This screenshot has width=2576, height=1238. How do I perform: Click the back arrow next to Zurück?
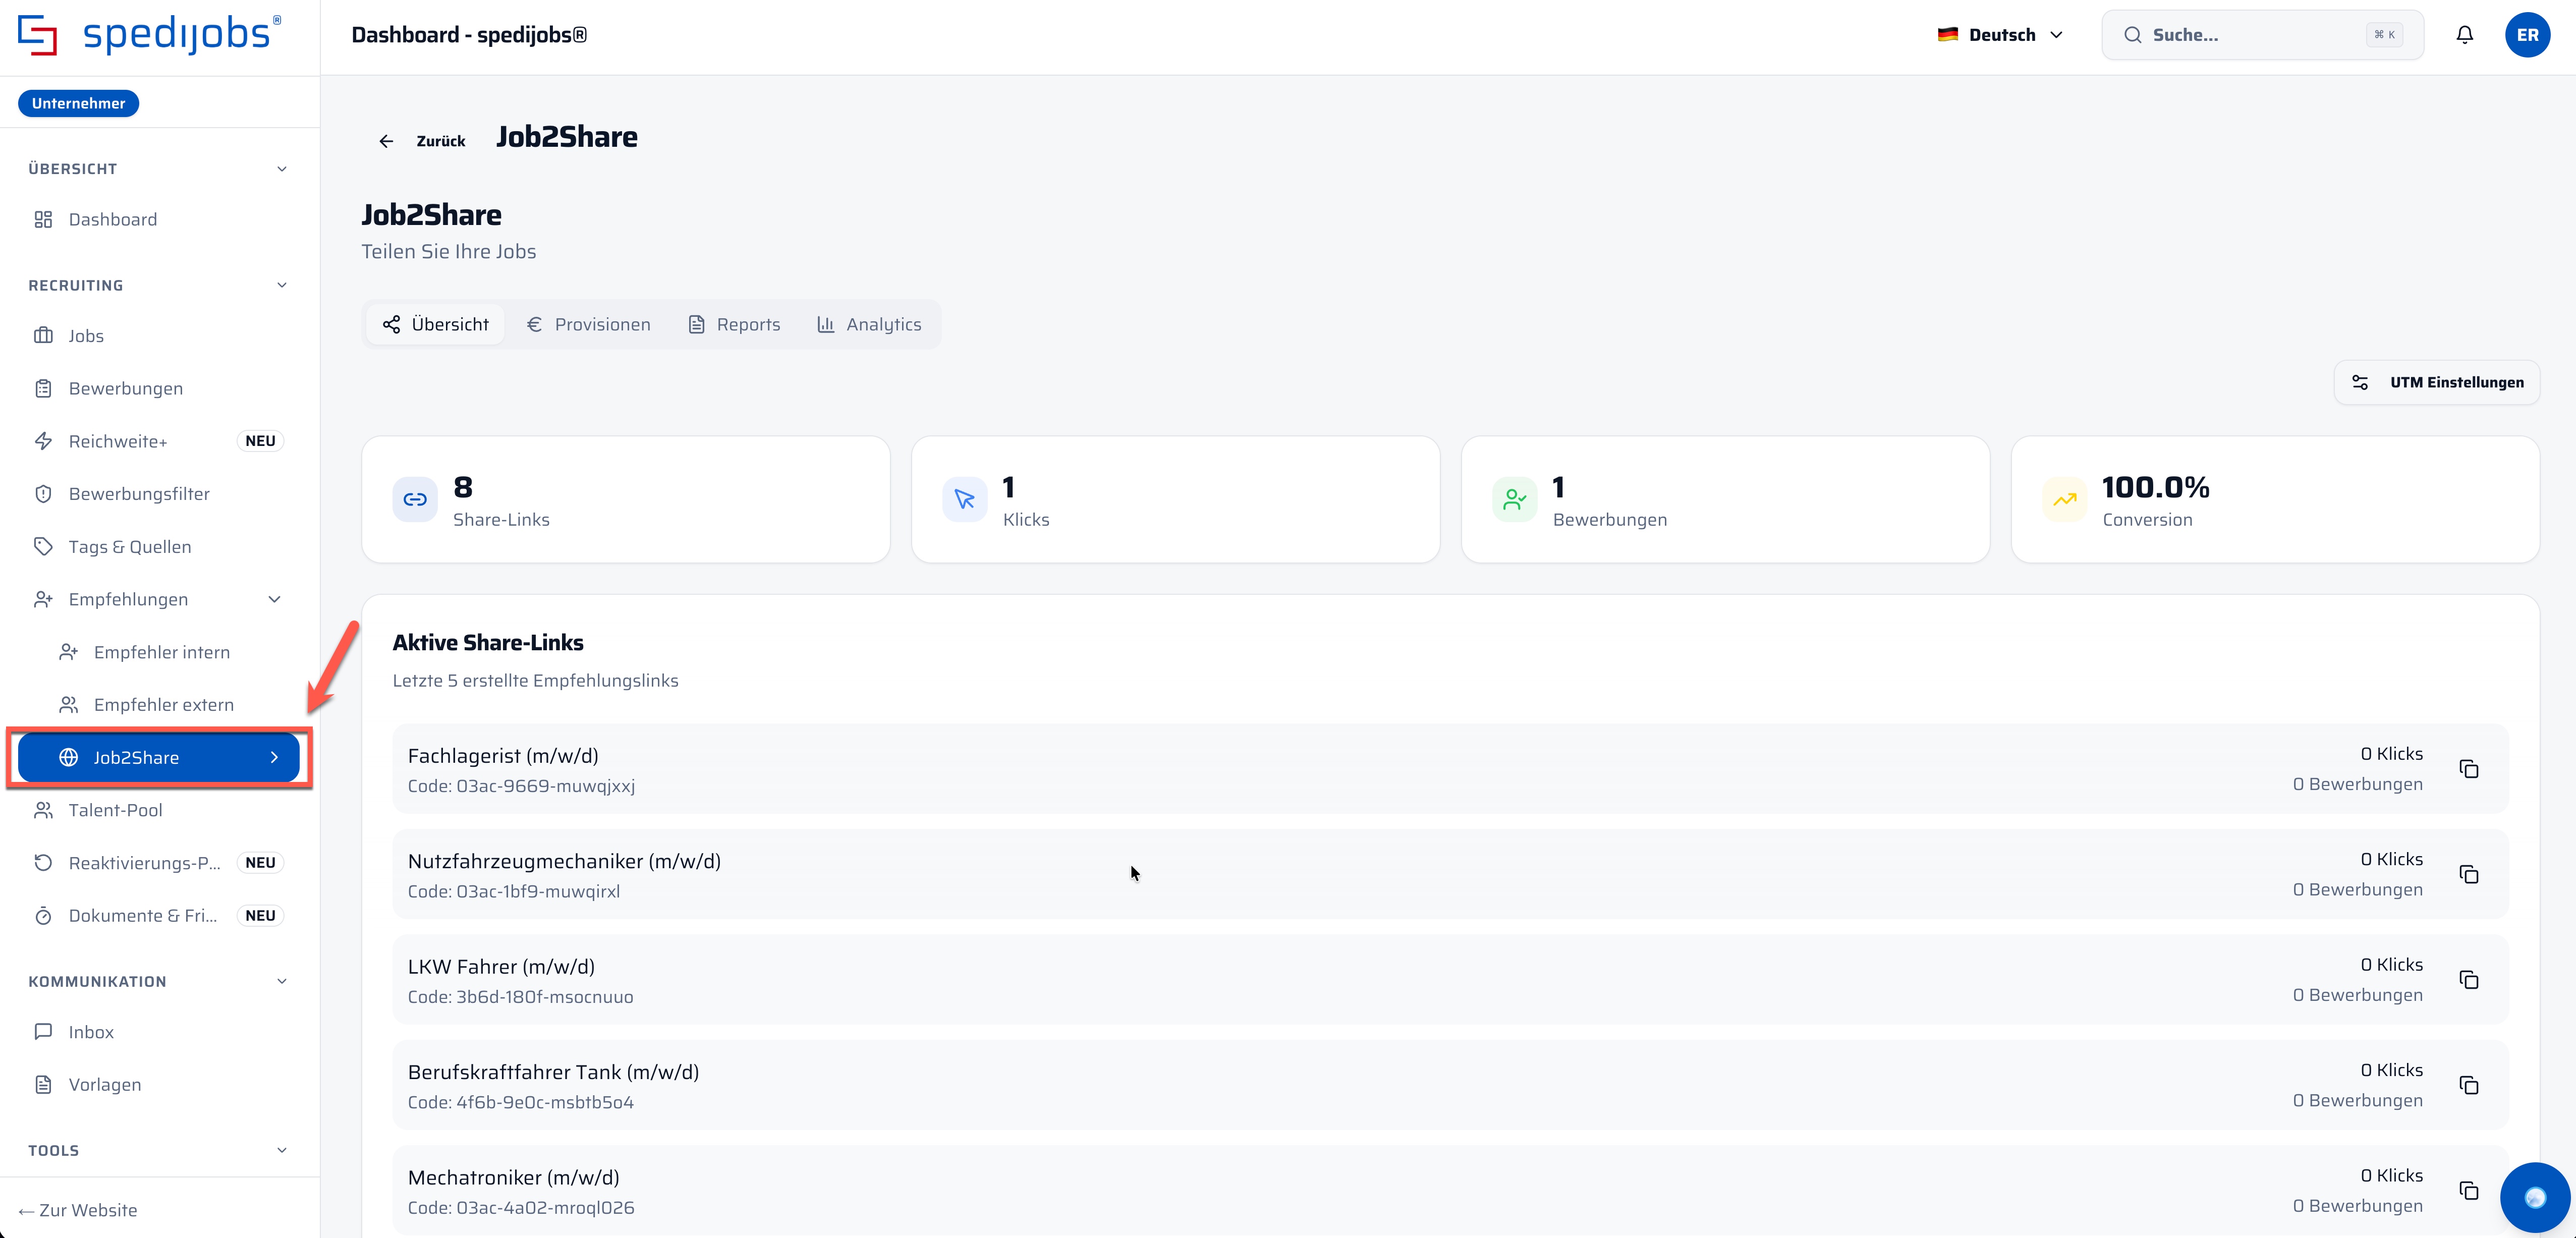tap(386, 141)
